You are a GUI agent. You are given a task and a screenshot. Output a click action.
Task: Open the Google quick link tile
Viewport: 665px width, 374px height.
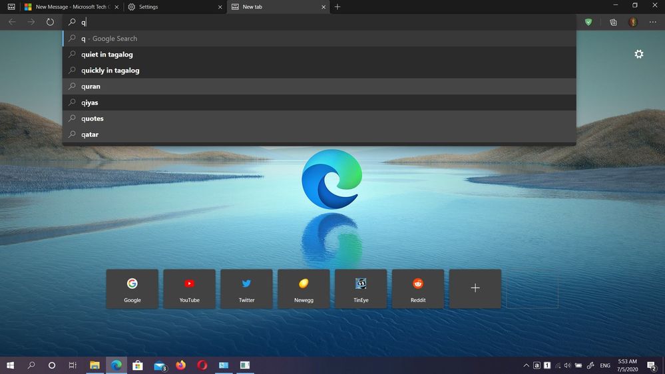(x=132, y=289)
